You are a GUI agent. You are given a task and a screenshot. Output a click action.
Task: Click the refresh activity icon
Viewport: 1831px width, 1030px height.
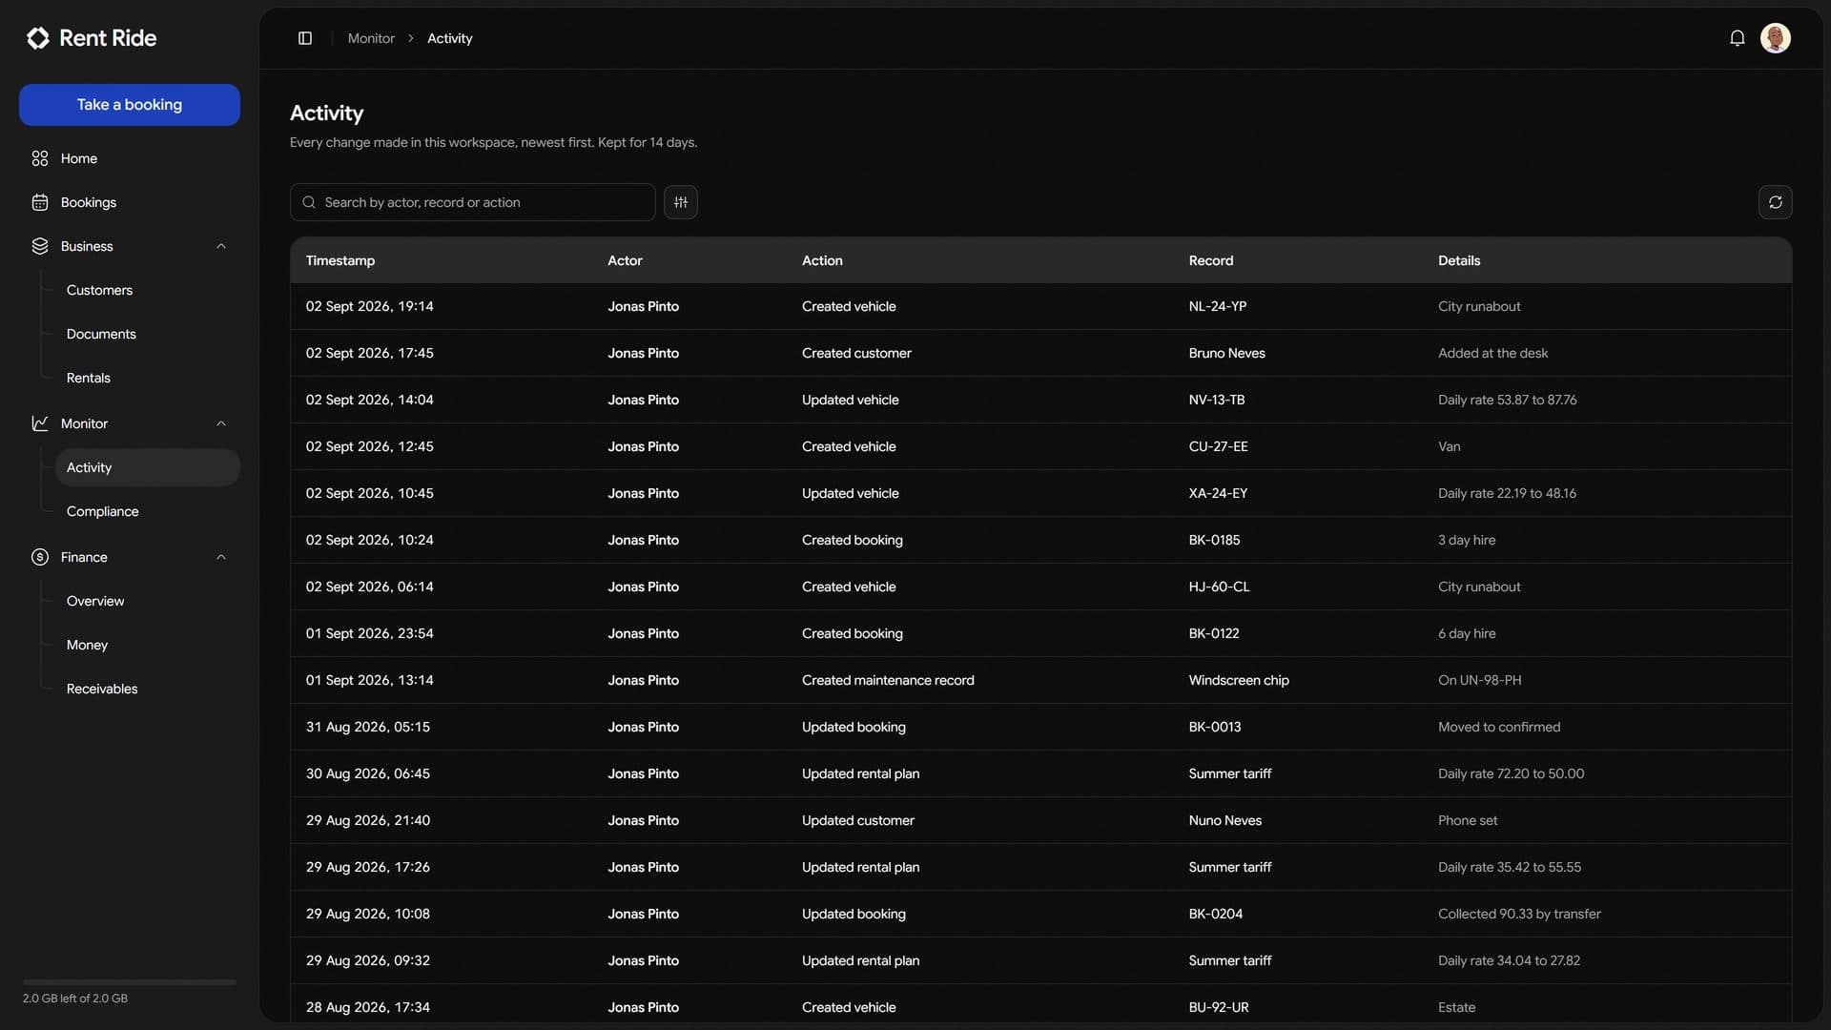1776,202
